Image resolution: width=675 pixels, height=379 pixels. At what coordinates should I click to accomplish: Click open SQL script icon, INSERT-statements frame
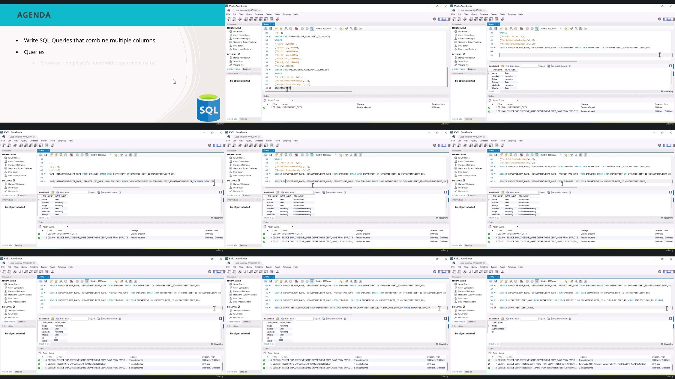234,19
